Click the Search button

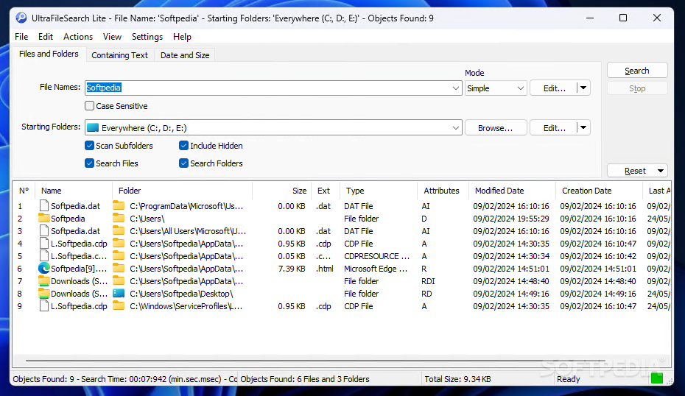click(x=637, y=71)
